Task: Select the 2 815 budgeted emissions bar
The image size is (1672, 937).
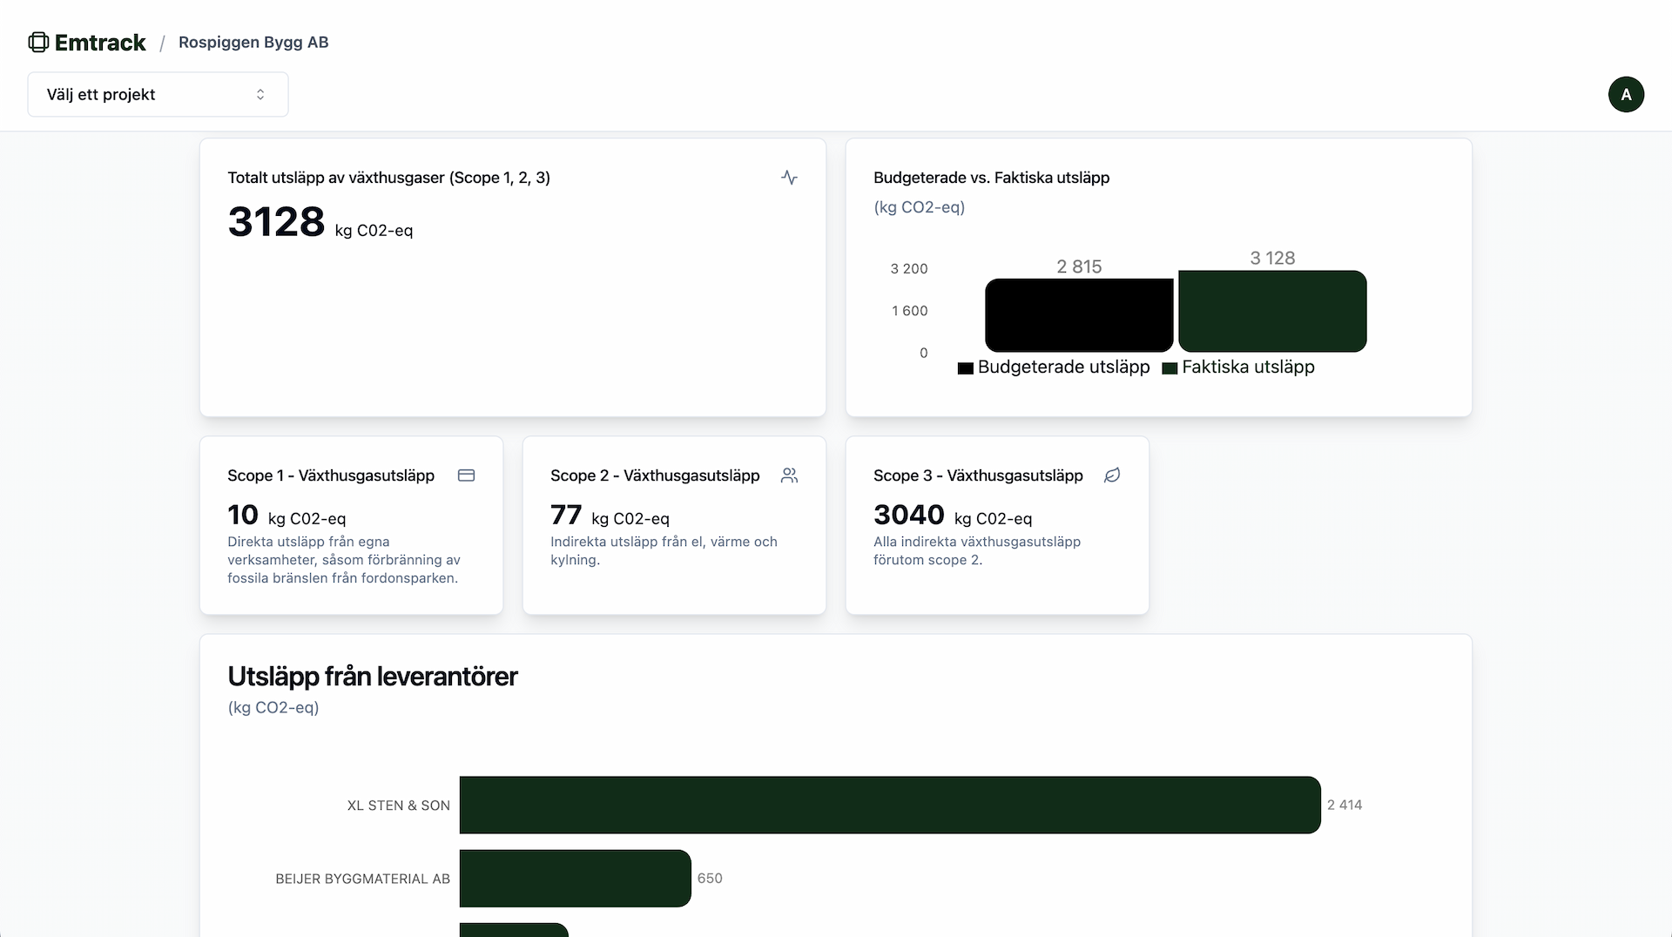Action: (x=1079, y=315)
